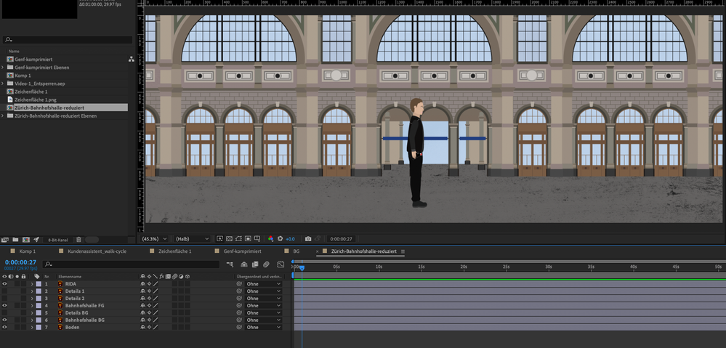Click the region of interest icon

[x=249, y=239]
